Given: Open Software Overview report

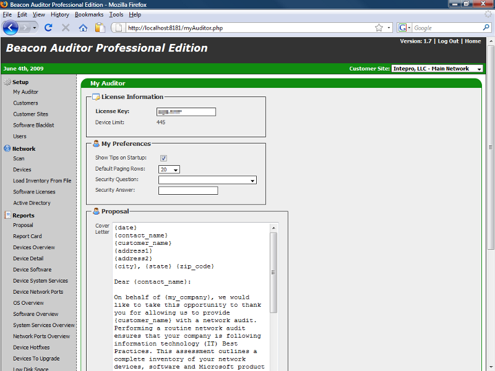Looking at the screenshot, I should (36, 314).
